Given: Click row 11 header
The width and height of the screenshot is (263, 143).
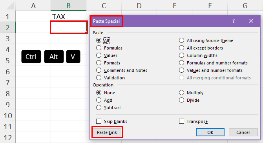Looking at the screenshot, I should click(8, 126).
